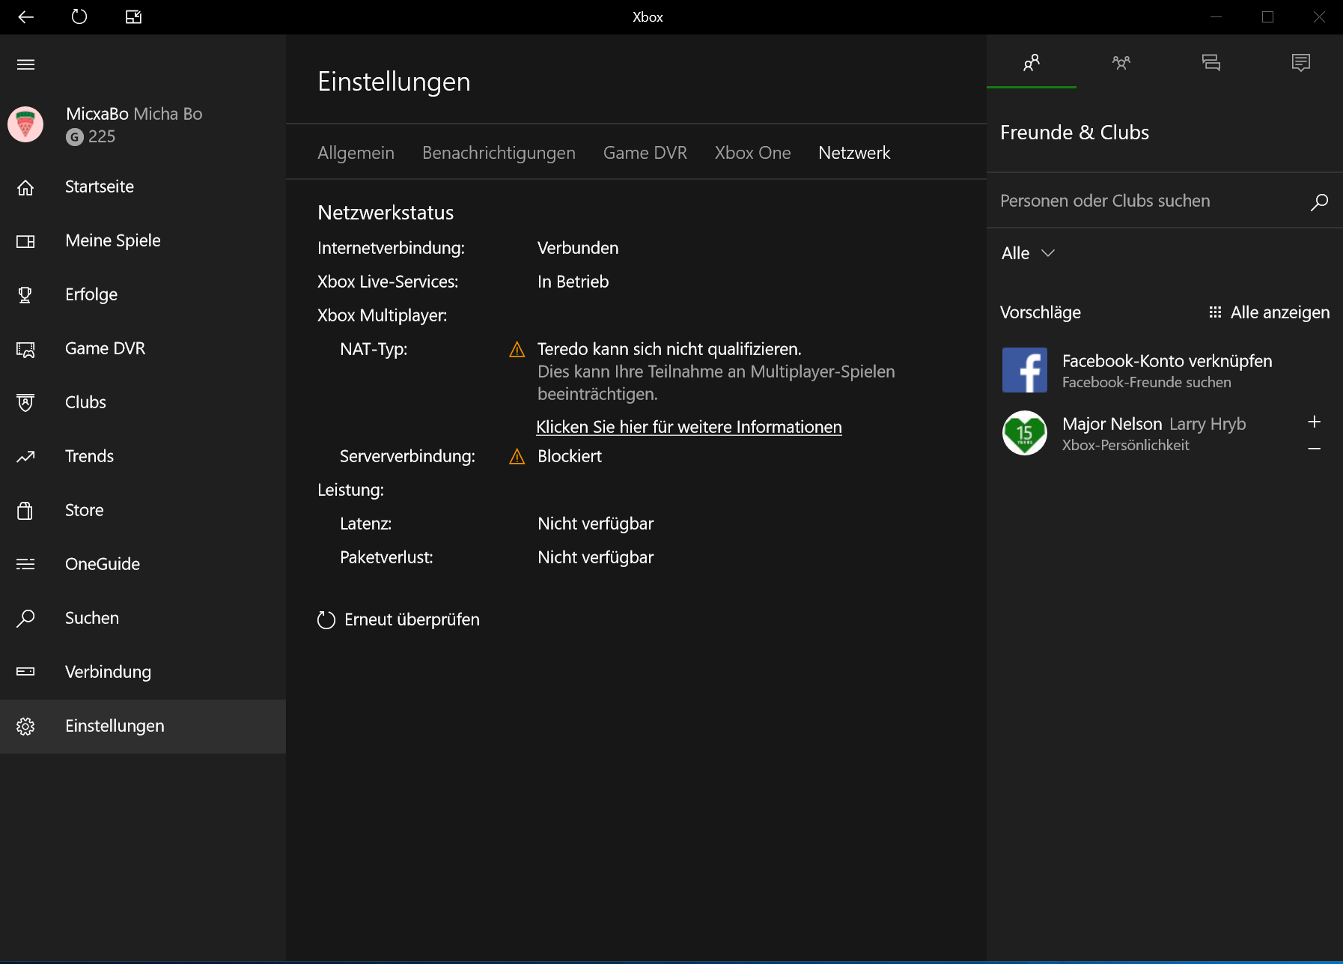Click the search magnifier in Freunde panel
The height and width of the screenshot is (964, 1343).
[1319, 201]
